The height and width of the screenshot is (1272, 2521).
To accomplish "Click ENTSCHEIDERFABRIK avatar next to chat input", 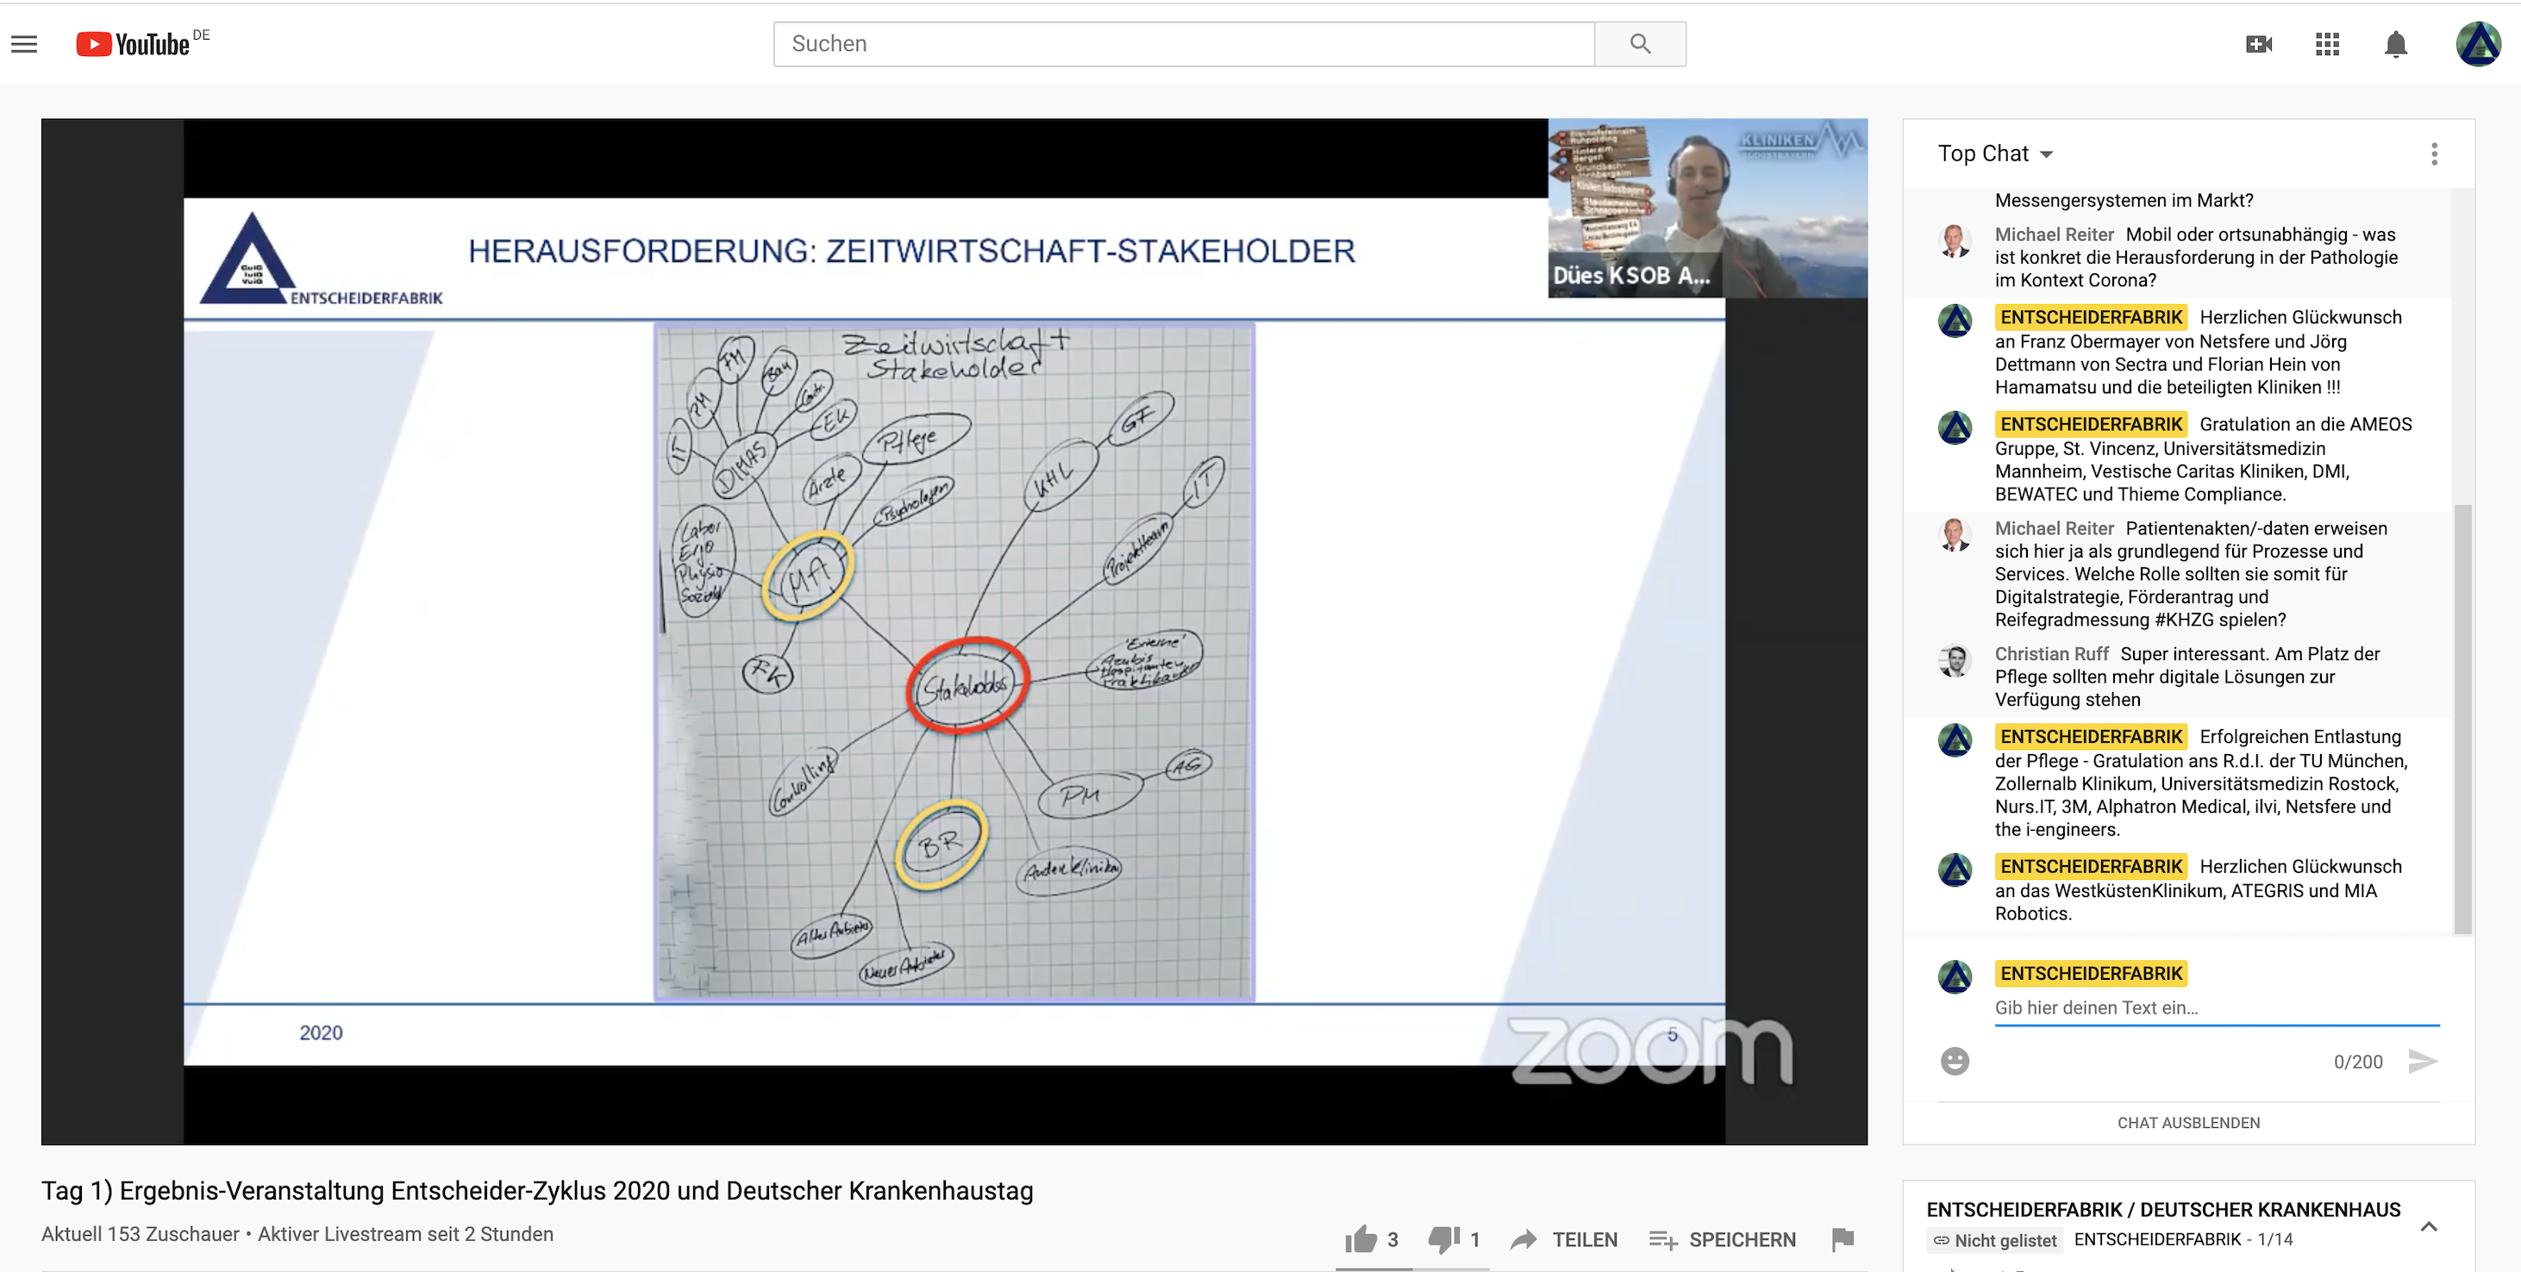I will [1955, 976].
